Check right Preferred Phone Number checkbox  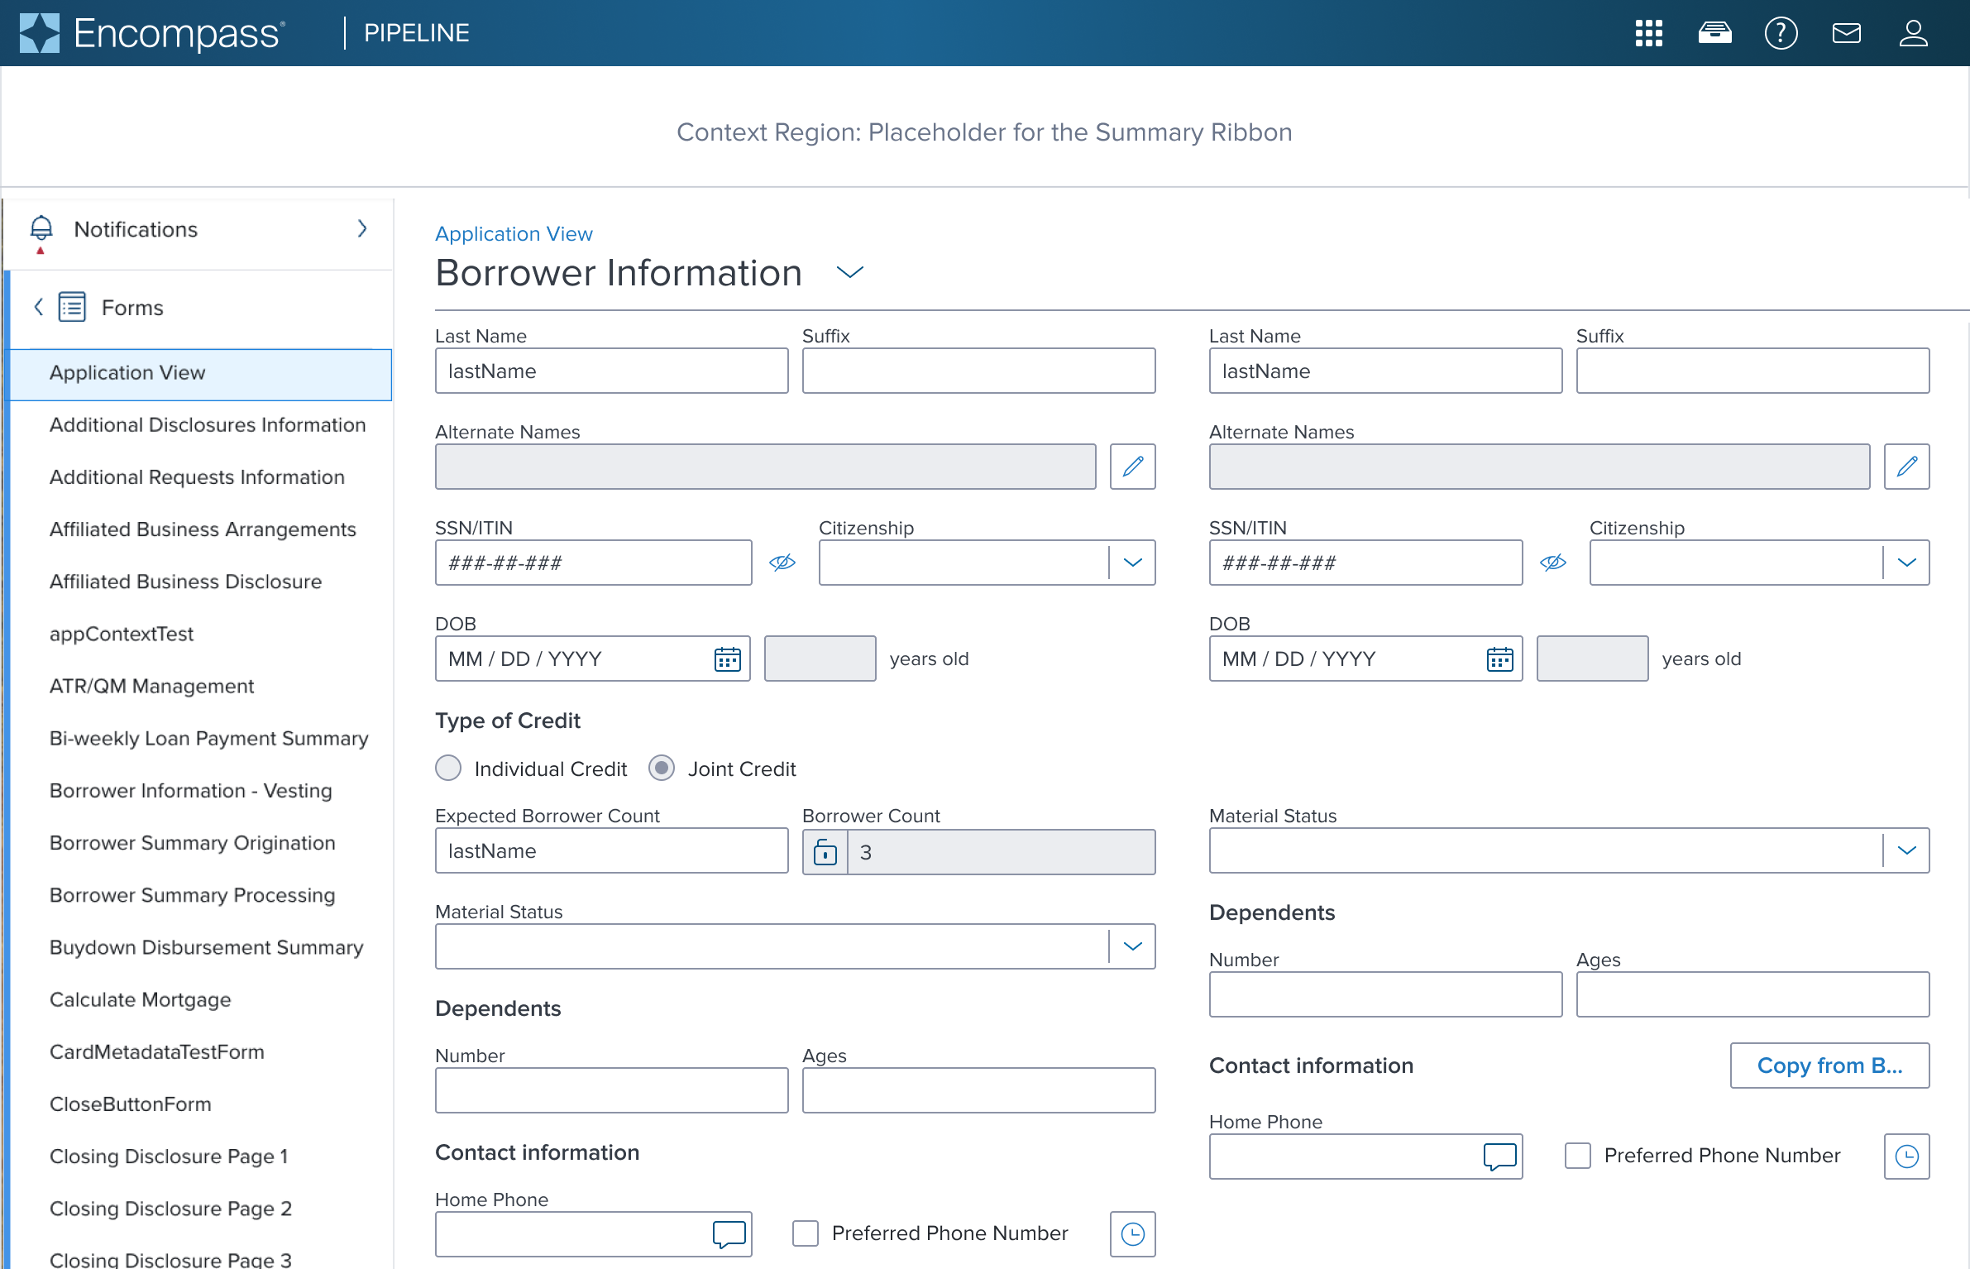[x=1577, y=1156]
